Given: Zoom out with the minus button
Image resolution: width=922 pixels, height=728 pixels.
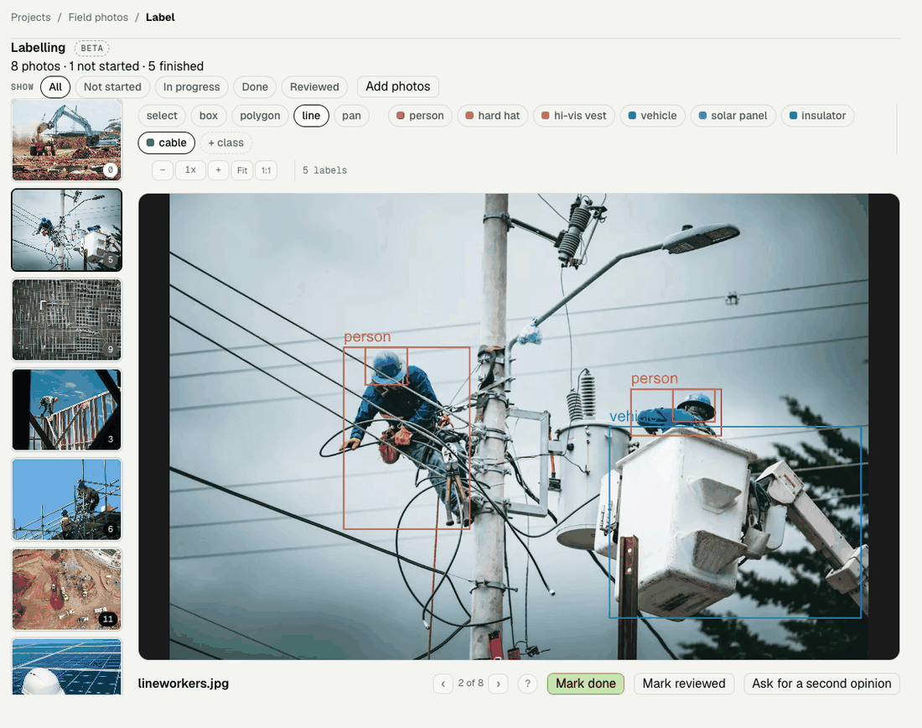Looking at the screenshot, I should tap(163, 170).
